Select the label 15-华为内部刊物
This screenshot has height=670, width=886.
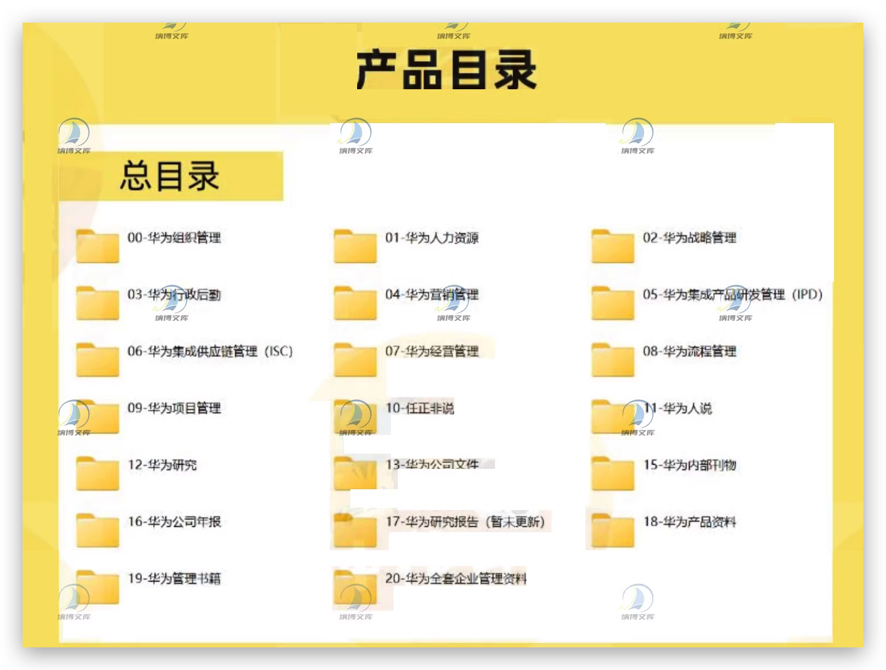689,465
